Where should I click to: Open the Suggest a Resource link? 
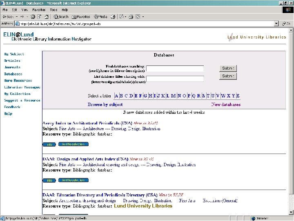(22, 100)
